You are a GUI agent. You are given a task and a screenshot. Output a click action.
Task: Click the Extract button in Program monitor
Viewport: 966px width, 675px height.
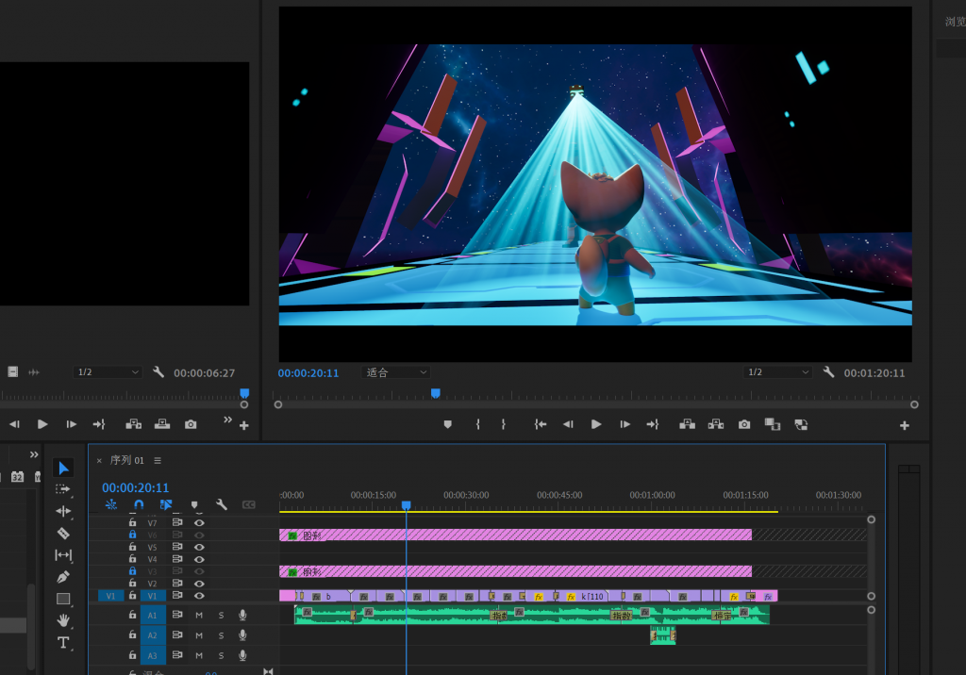coord(716,424)
